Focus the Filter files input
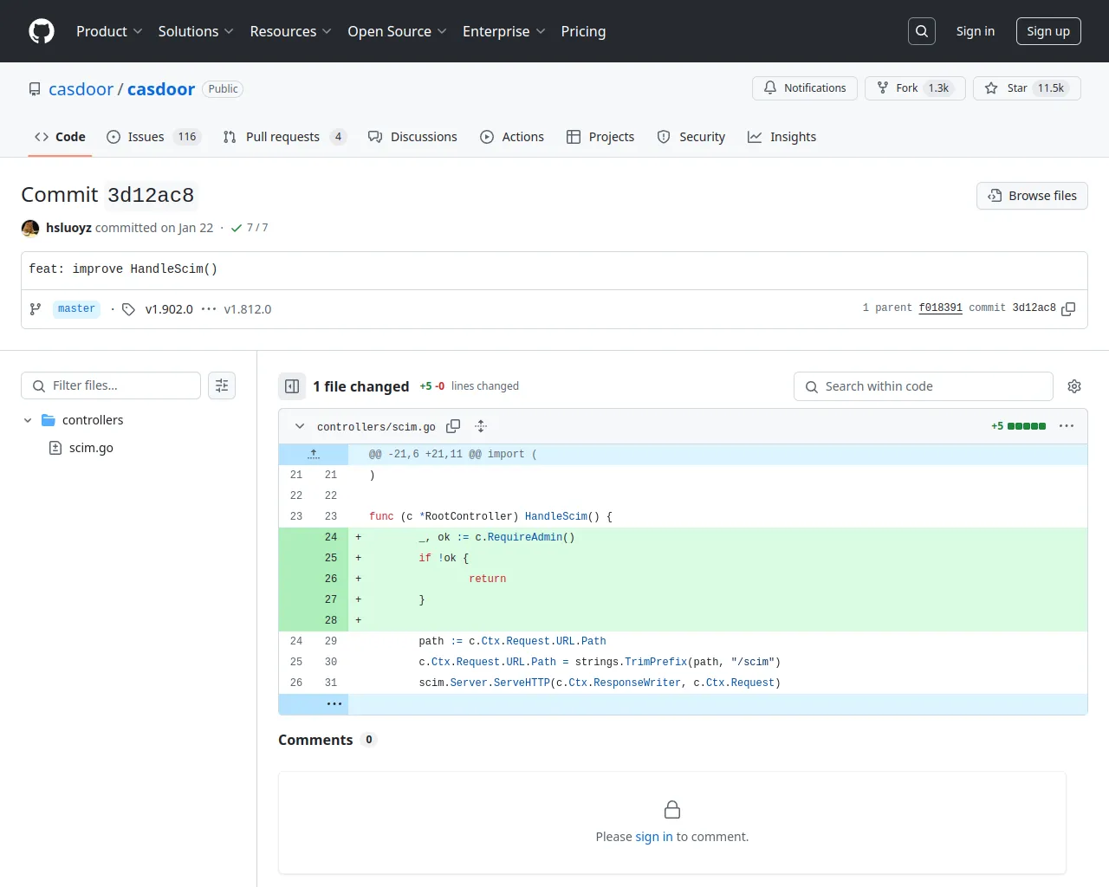1109x887 pixels. coord(111,385)
